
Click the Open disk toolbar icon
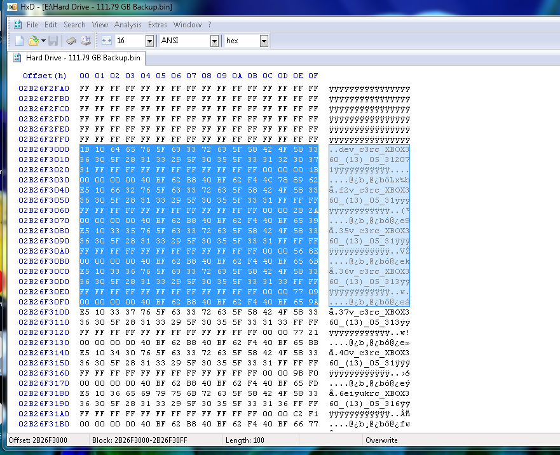click(x=86, y=41)
